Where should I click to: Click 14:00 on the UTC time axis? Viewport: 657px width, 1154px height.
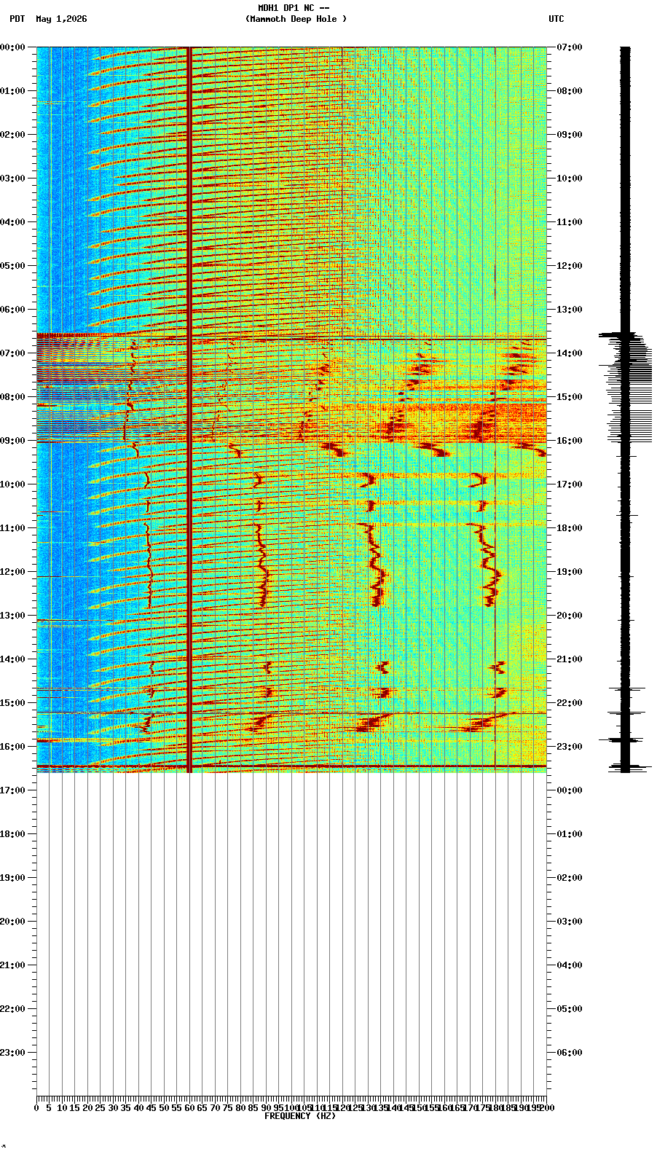click(x=570, y=353)
